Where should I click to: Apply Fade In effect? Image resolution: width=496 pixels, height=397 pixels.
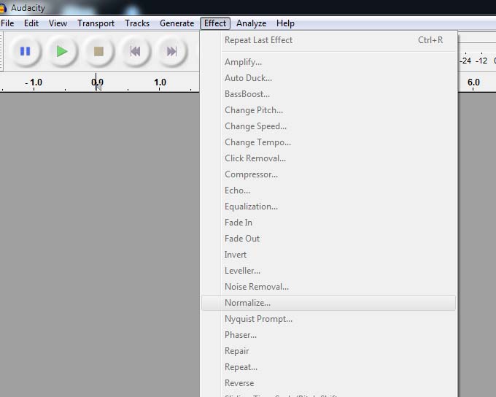pos(329,223)
